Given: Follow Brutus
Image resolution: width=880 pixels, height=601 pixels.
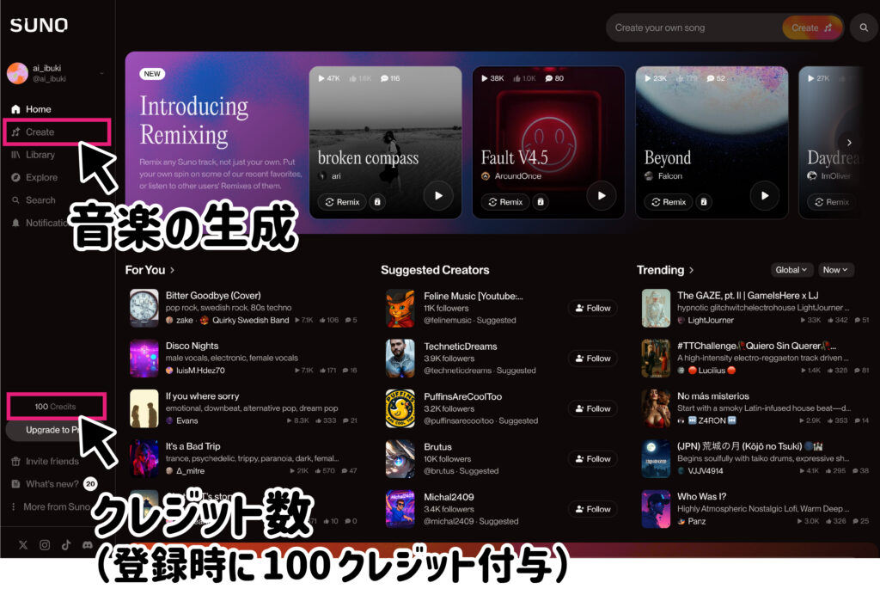Looking at the screenshot, I should click(593, 459).
